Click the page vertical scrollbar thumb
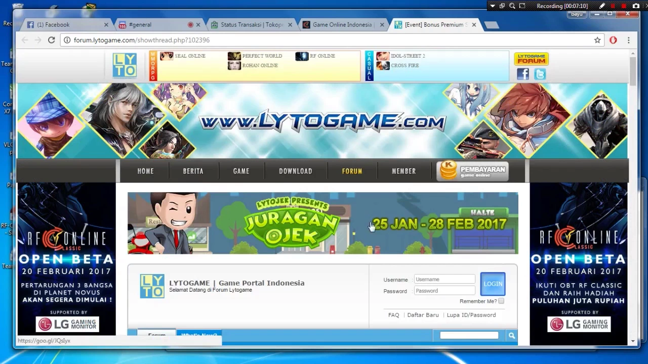 (x=633, y=71)
